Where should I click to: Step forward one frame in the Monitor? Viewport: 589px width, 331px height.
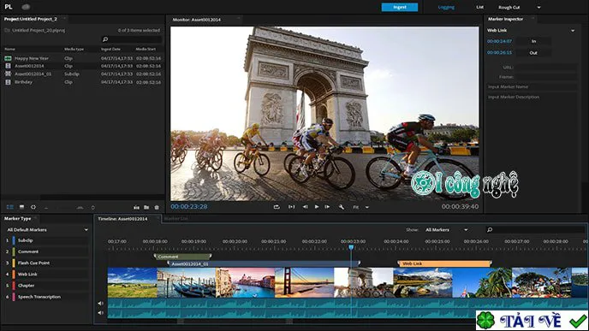(x=327, y=207)
